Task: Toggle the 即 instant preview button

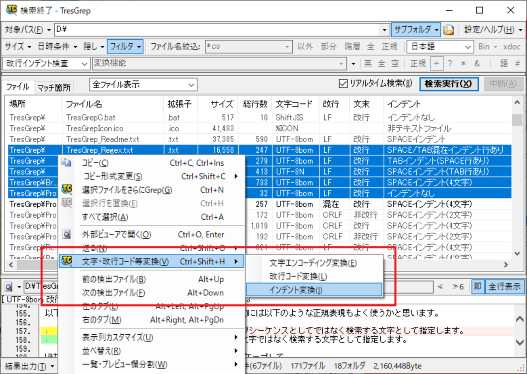Action: click(x=478, y=286)
